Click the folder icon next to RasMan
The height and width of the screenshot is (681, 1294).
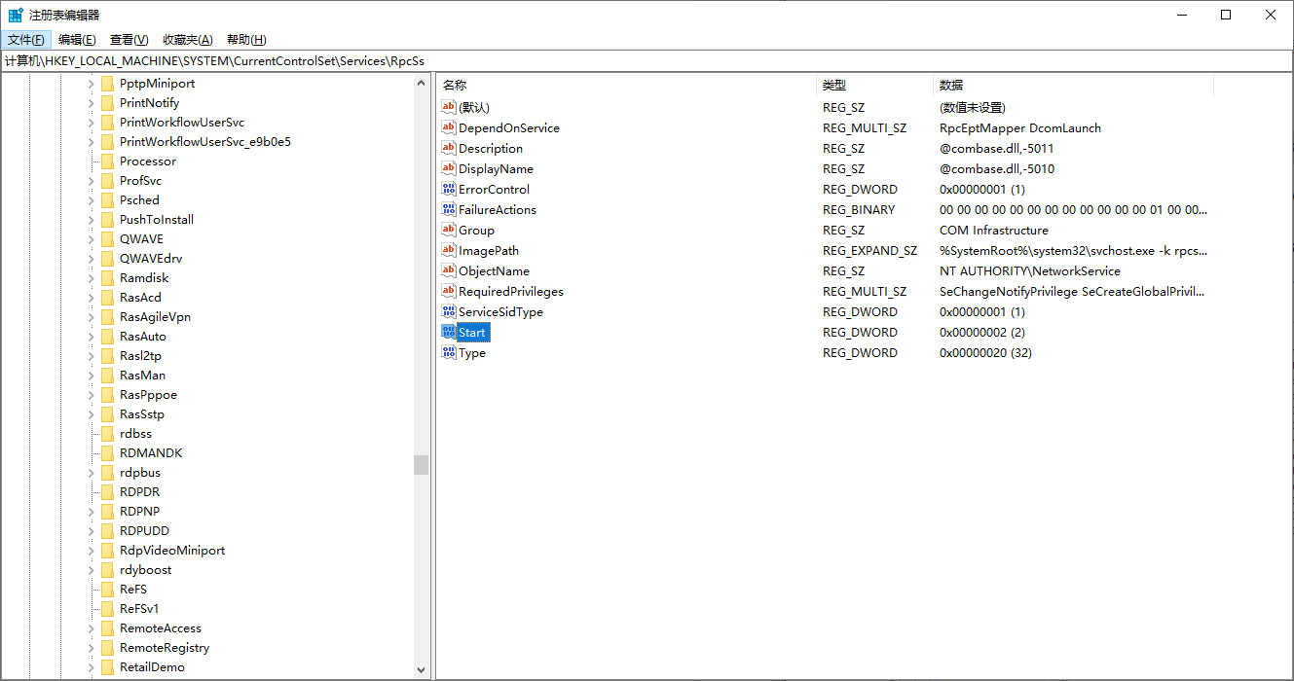(x=107, y=375)
